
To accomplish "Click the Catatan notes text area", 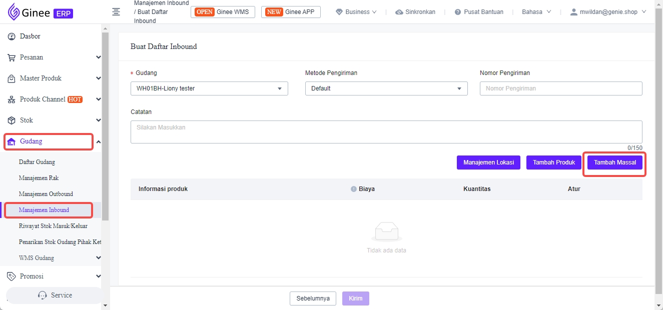I will point(386,132).
